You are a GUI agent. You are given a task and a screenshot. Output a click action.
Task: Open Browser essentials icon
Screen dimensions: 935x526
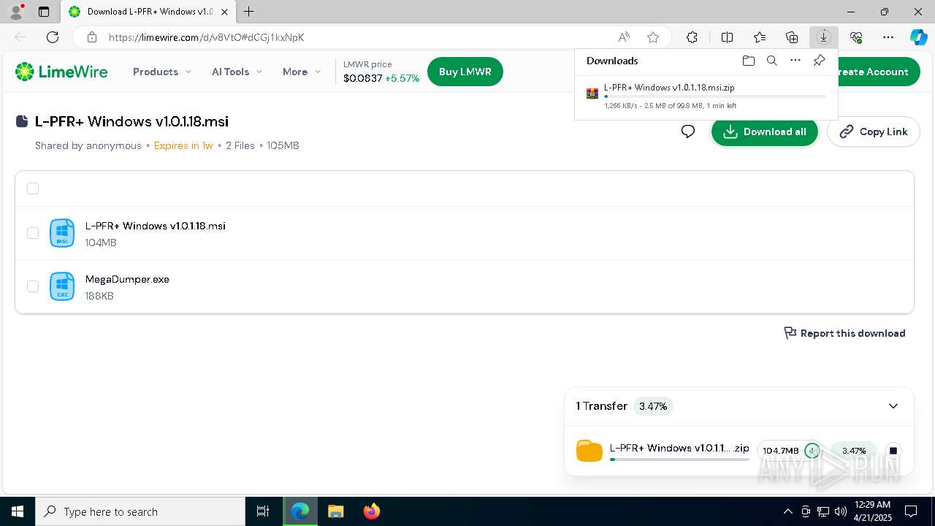(856, 37)
